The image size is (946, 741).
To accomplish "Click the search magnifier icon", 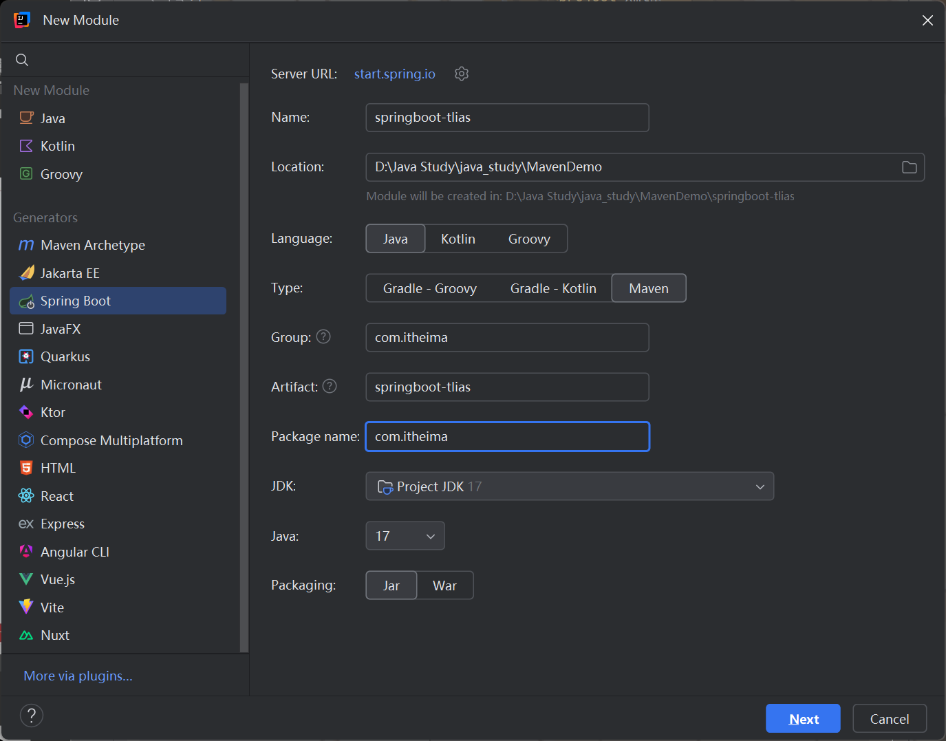I will point(22,60).
